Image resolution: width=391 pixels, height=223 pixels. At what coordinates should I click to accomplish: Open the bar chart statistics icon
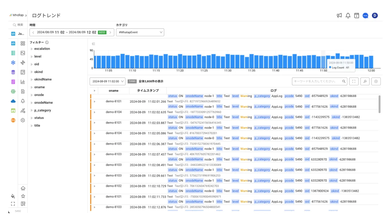pyautogui.click(x=23, y=82)
